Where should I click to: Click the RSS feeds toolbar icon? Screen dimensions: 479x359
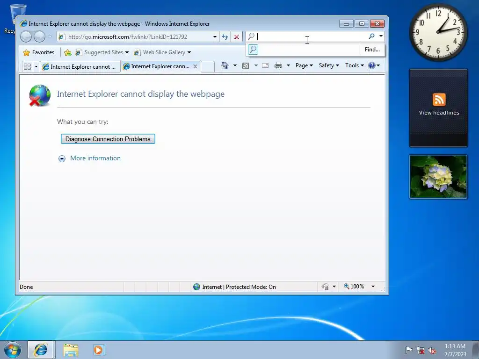point(245,65)
